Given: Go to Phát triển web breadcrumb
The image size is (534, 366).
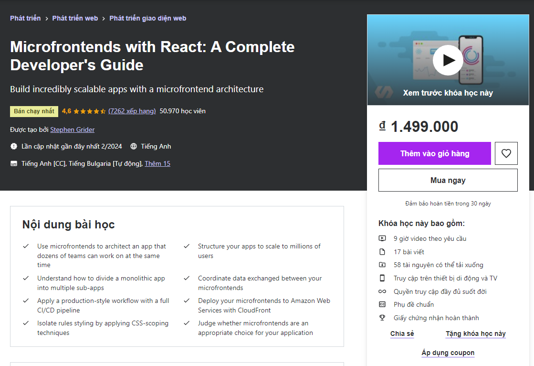Looking at the screenshot, I should (75, 18).
